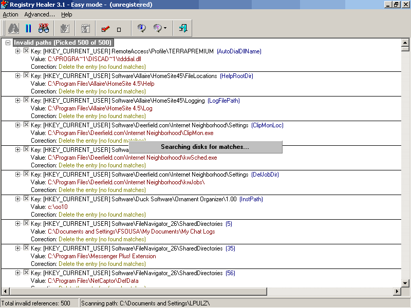Screen dimensions: 411x308
Task: Pause the disk search
Action: (x=28, y=28)
